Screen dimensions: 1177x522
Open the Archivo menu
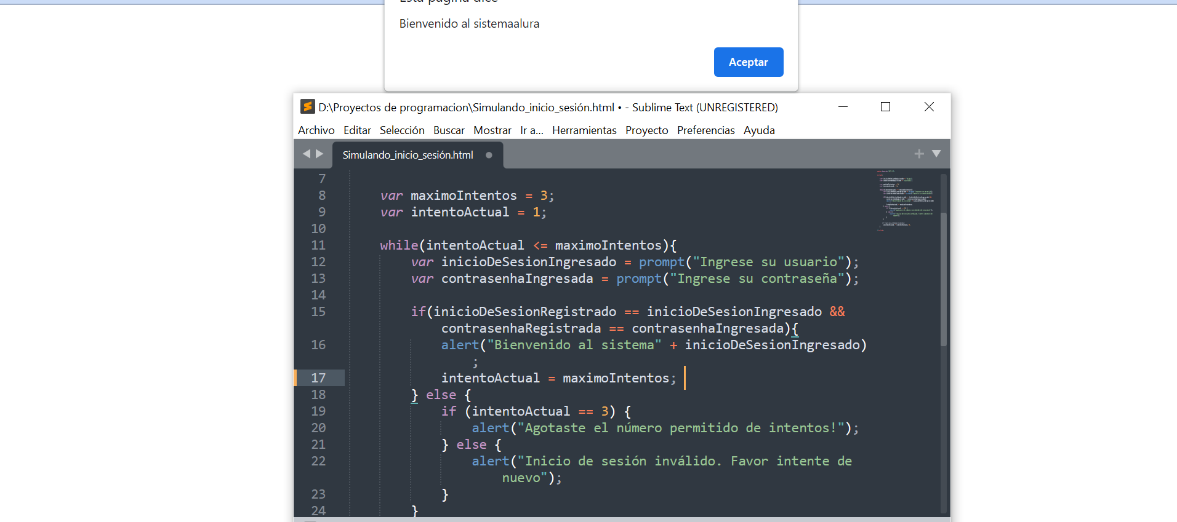316,130
